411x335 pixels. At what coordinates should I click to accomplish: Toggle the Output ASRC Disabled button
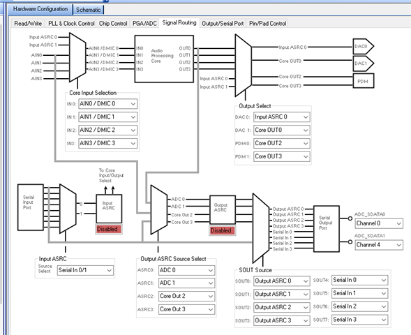point(223,230)
